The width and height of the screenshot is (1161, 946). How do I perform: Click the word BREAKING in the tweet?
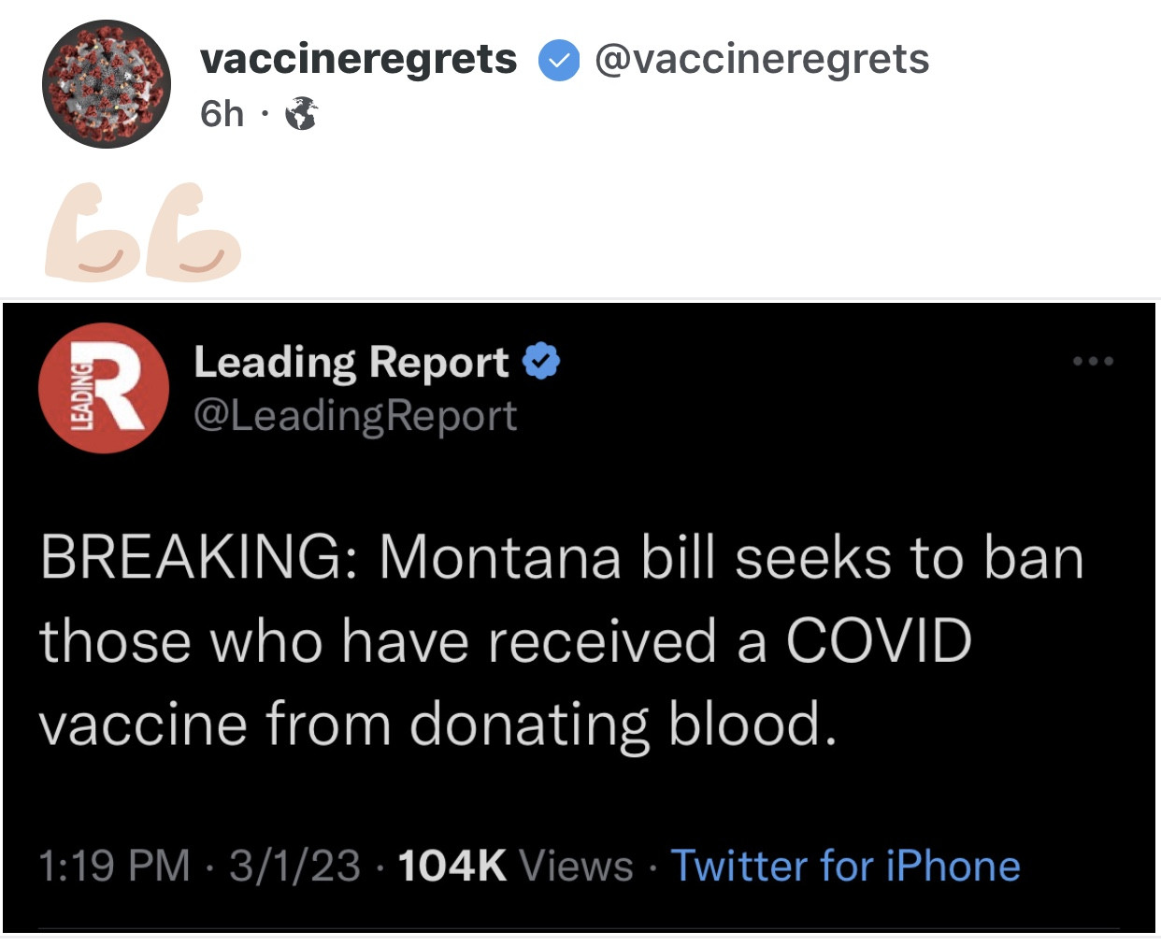pyautogui.click(x=192, y=558)
